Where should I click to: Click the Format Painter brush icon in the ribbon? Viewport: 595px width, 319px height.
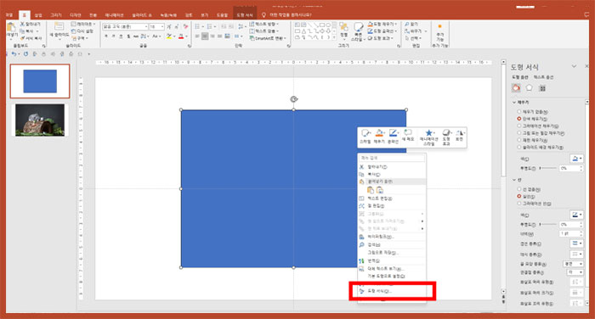pyautogui.click(x=22, y=38)
